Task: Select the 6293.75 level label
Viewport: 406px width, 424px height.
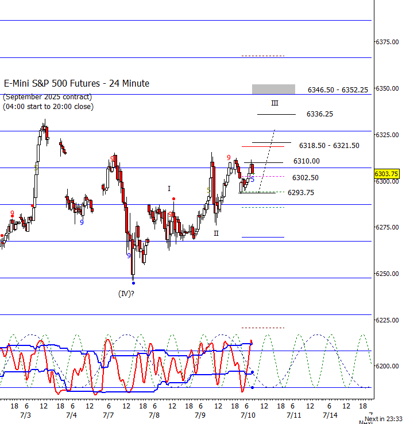Action: (x=301, y=193)
